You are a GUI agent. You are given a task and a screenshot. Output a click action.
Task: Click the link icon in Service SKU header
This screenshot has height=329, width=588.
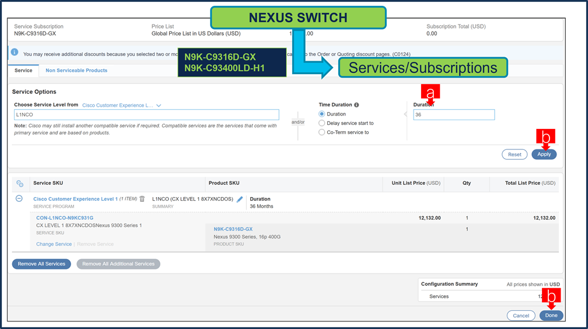pyautogui.click(x=20, y=183)
